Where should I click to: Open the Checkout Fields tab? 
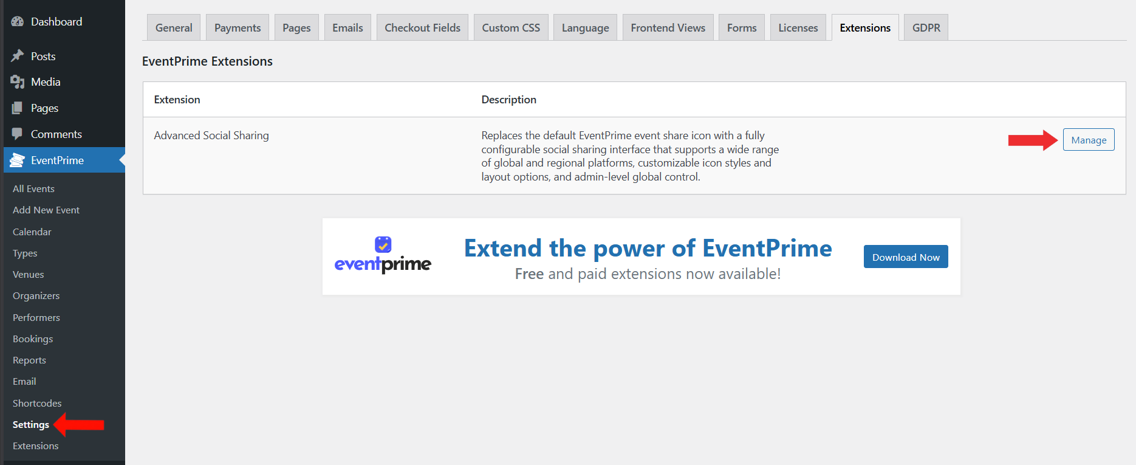click(422, 28)
